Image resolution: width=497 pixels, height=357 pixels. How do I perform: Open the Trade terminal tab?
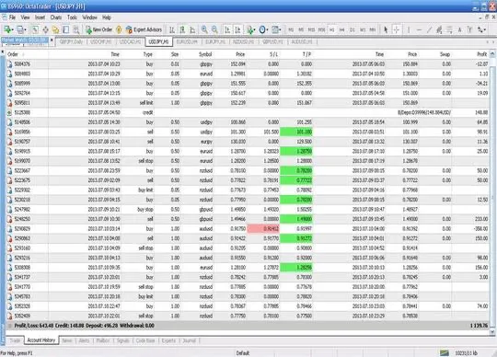[15, 340]
